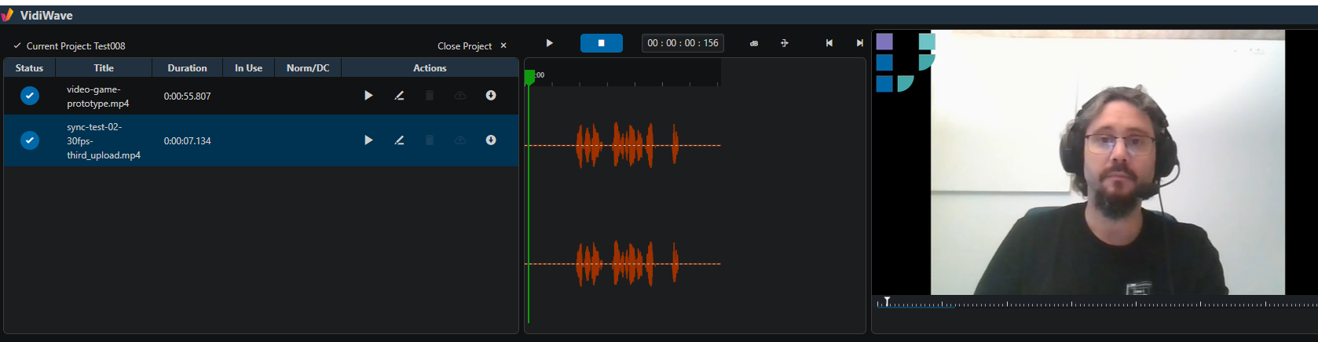
Task: Click the timecode display field
Action: tap(683, 43)
